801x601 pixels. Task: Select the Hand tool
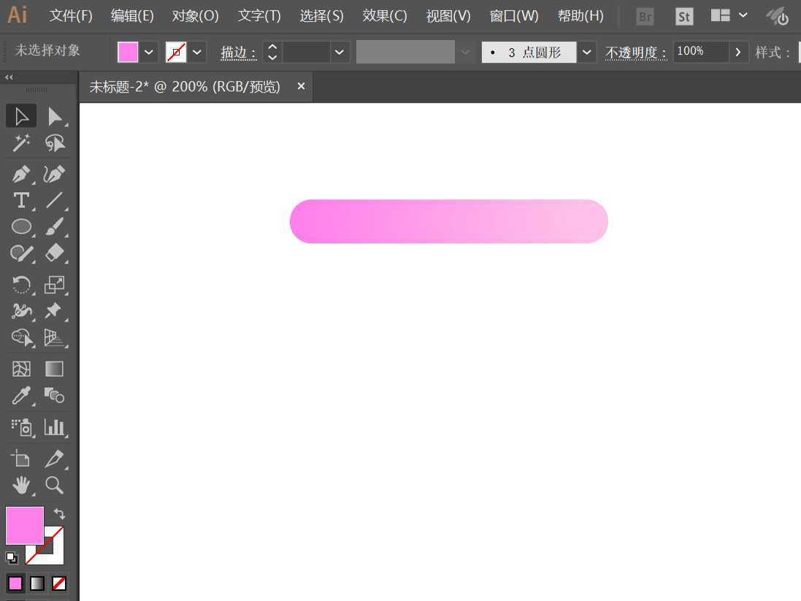(21, 485)
